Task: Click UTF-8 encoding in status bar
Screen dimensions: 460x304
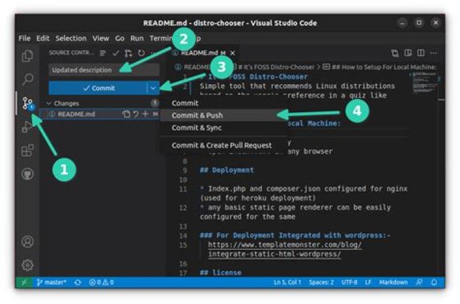Action: click(349, 282)
